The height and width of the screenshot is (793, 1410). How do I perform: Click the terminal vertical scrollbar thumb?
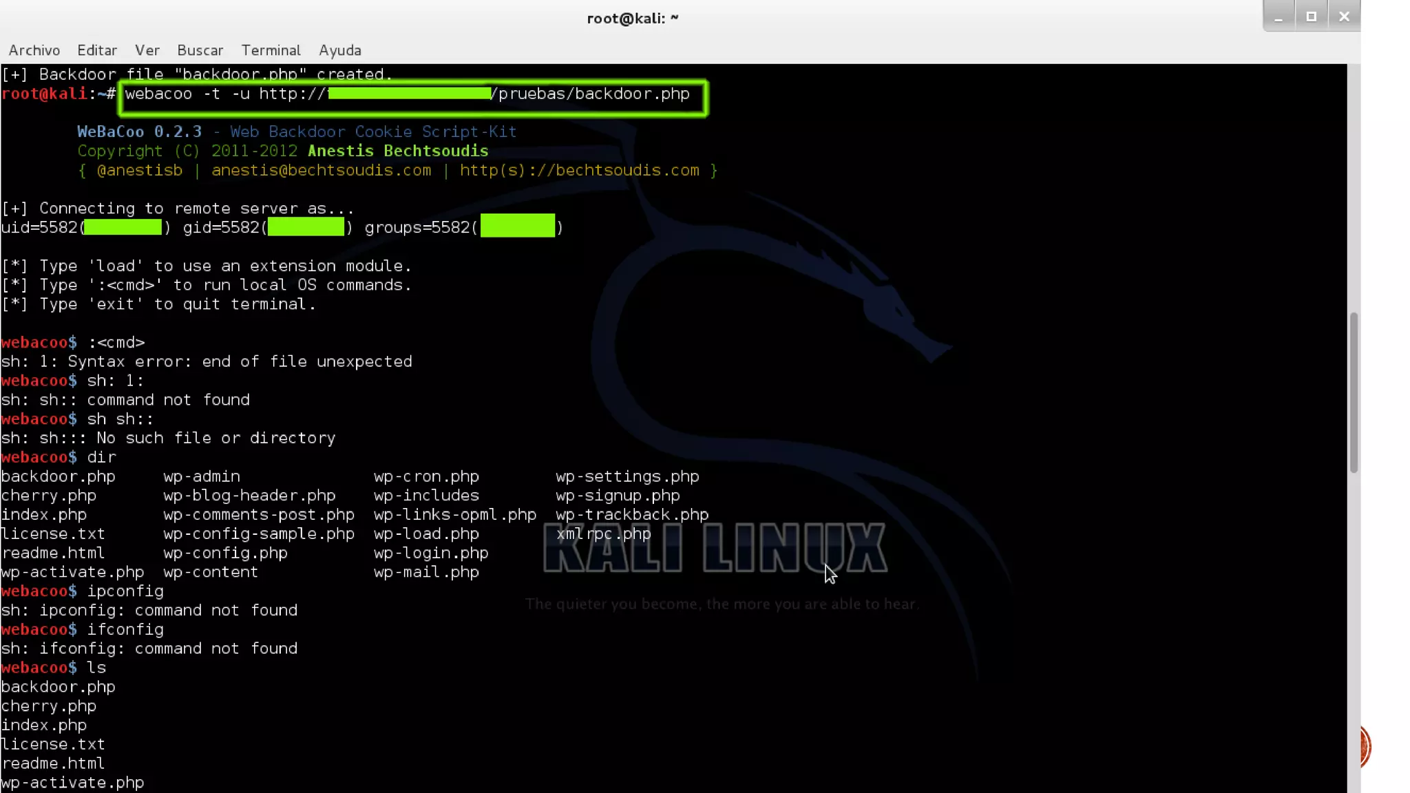(1354, 392)
